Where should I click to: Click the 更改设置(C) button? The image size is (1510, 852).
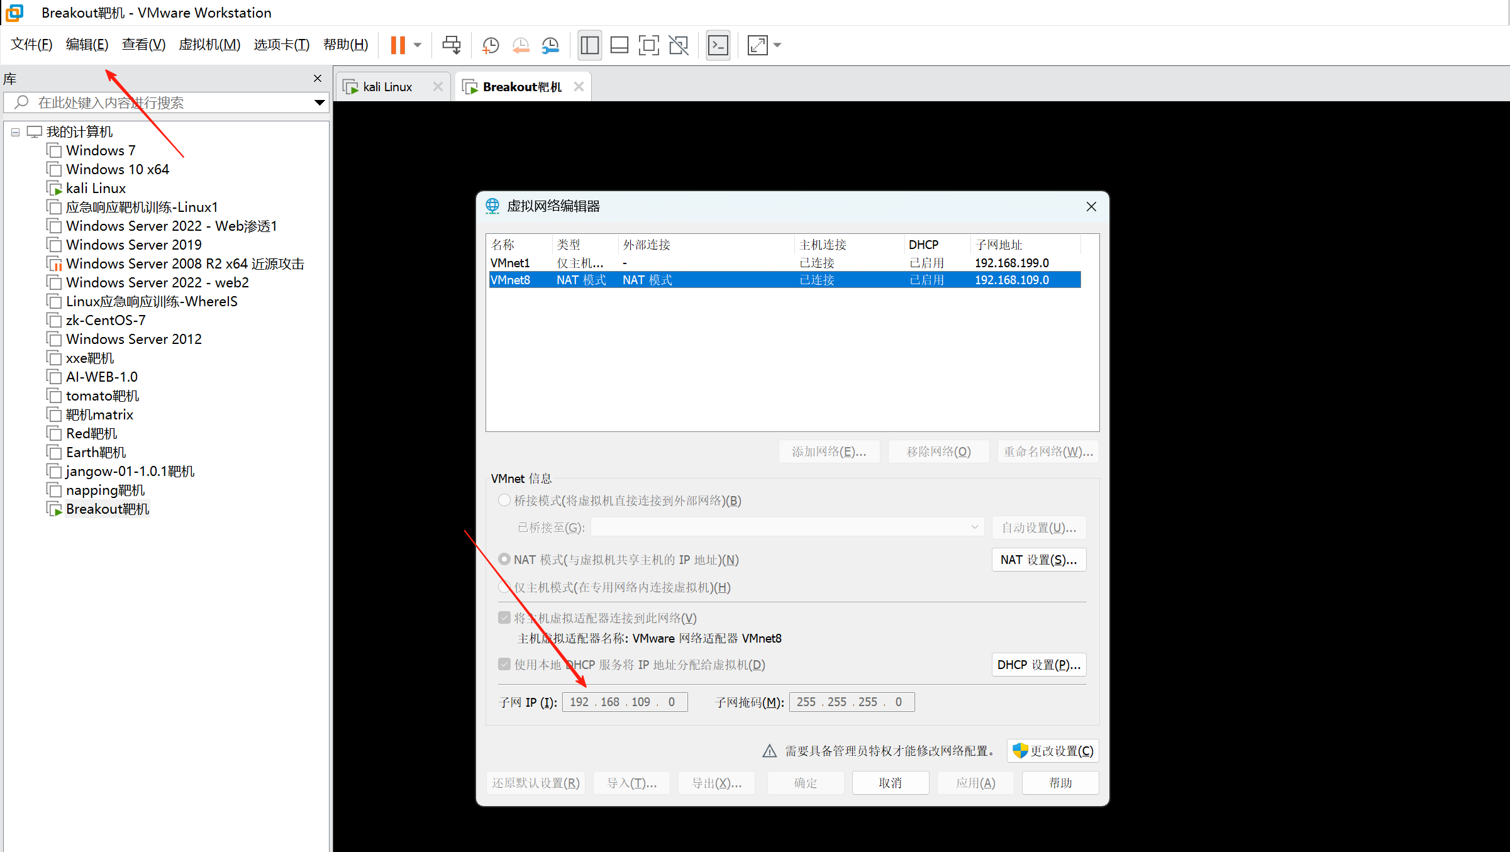pos(1053,751)
